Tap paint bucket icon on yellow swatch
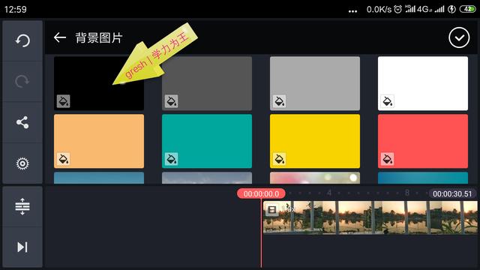The image size is (480, 270). click(x=280, y=159)
